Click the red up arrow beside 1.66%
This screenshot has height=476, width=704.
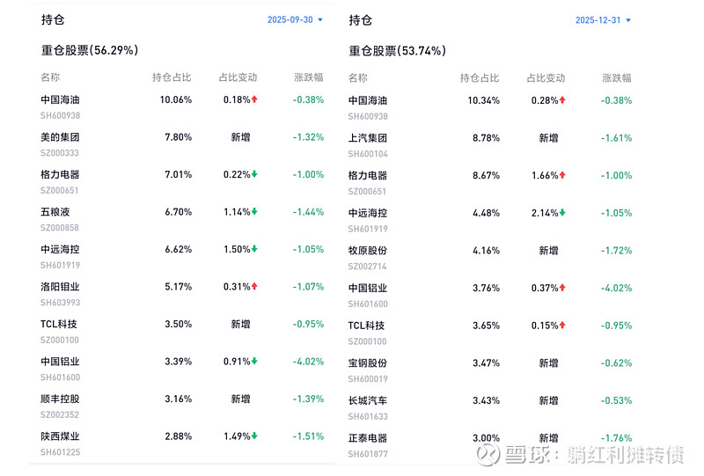(x=562, y=175)
